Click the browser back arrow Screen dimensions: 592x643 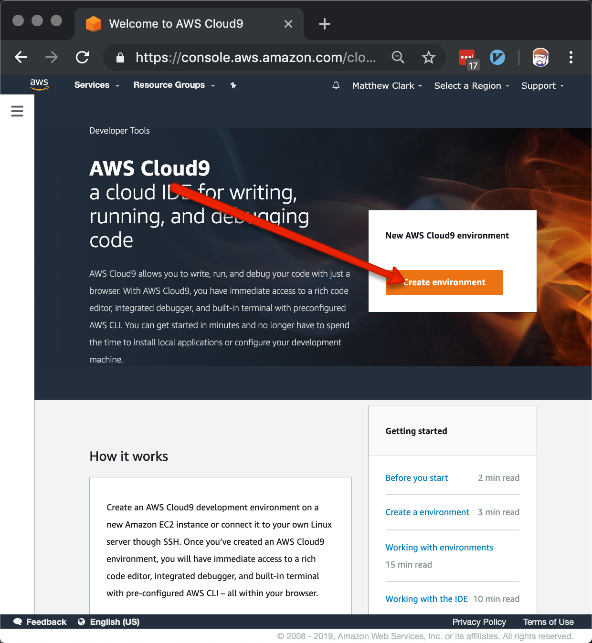click(21, 57)
